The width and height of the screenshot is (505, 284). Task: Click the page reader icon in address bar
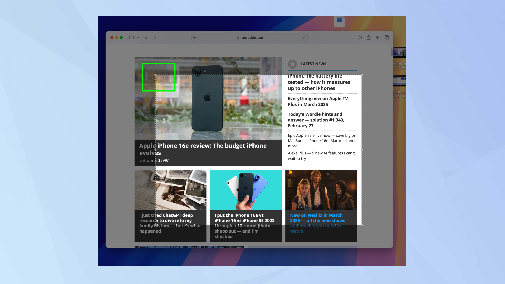[x=195, y=37]
